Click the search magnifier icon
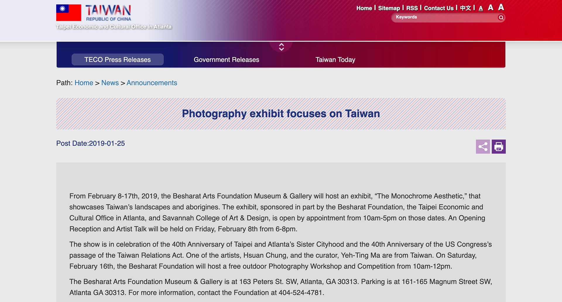This screenshot has width=562, height=302. [501, 18]
